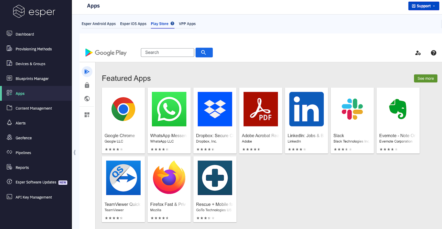Click the See more button

425,78
